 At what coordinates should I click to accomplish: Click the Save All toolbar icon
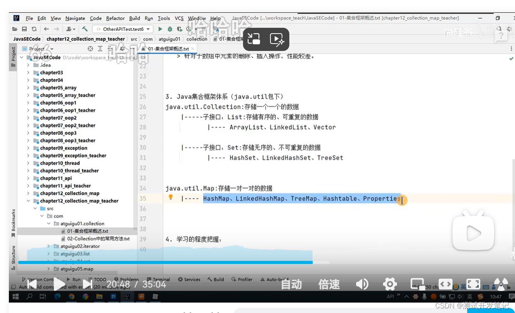(x=24, y=29)
